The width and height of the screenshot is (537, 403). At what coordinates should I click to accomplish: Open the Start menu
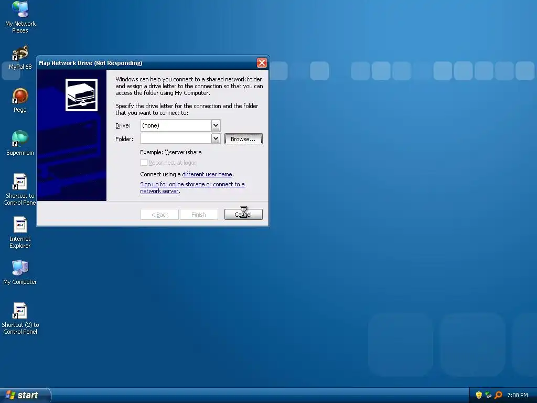25,395
